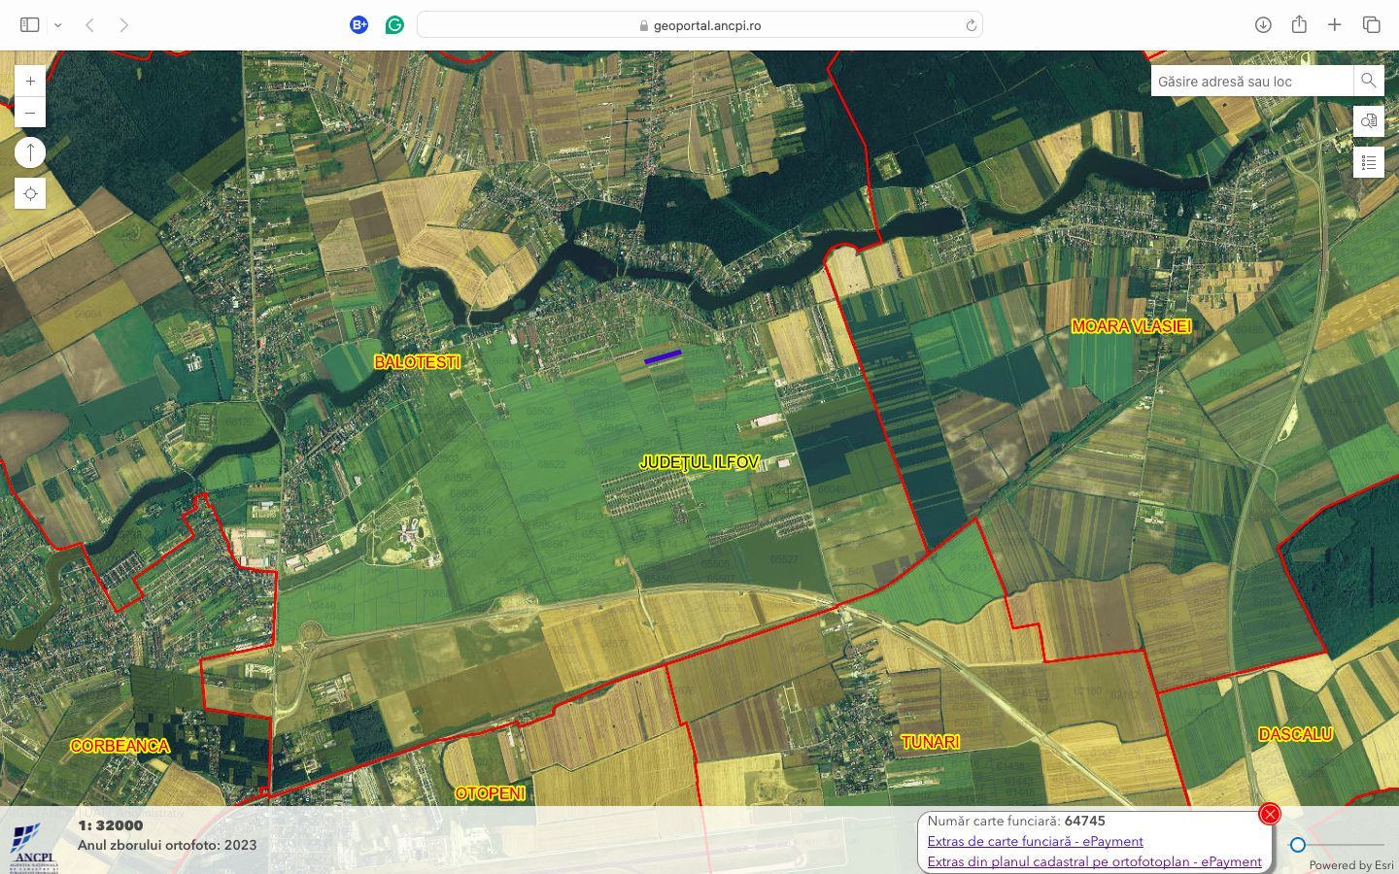The height and width of the screenshot is (874, 1399).
Task: Find my location on the map
Action: click(30, 194)
